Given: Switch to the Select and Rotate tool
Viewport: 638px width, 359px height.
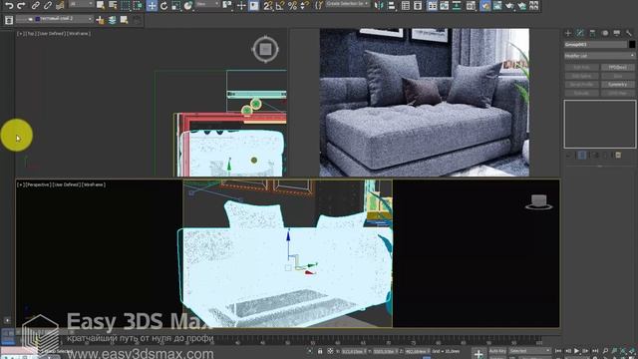Looking at the screenshot, I should pyautogui.click(x=163, y=5).
